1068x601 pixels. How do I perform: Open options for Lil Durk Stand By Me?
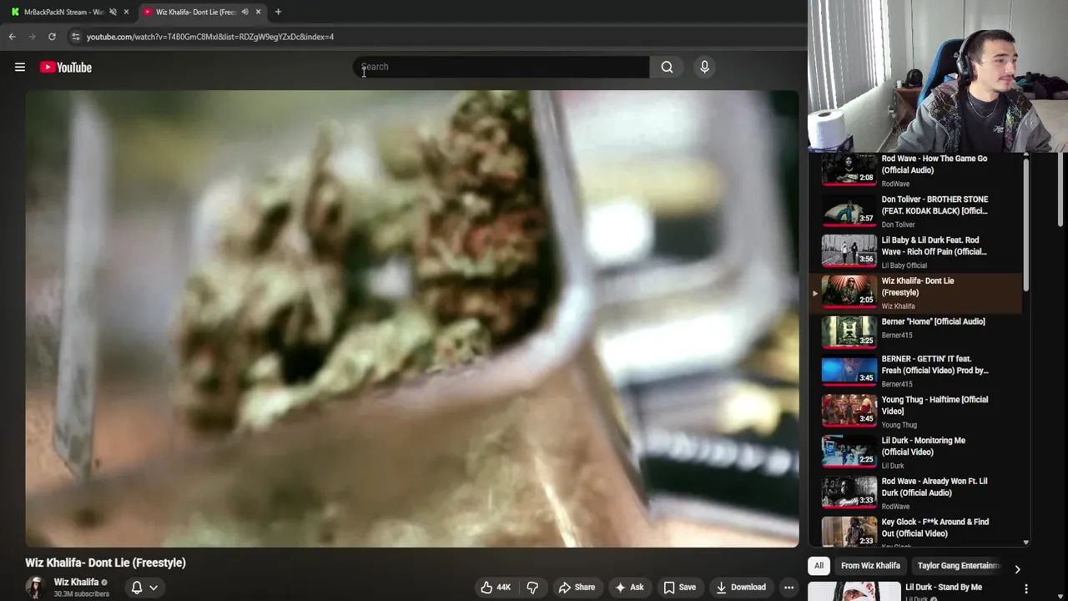click(x=1026, y=589)
